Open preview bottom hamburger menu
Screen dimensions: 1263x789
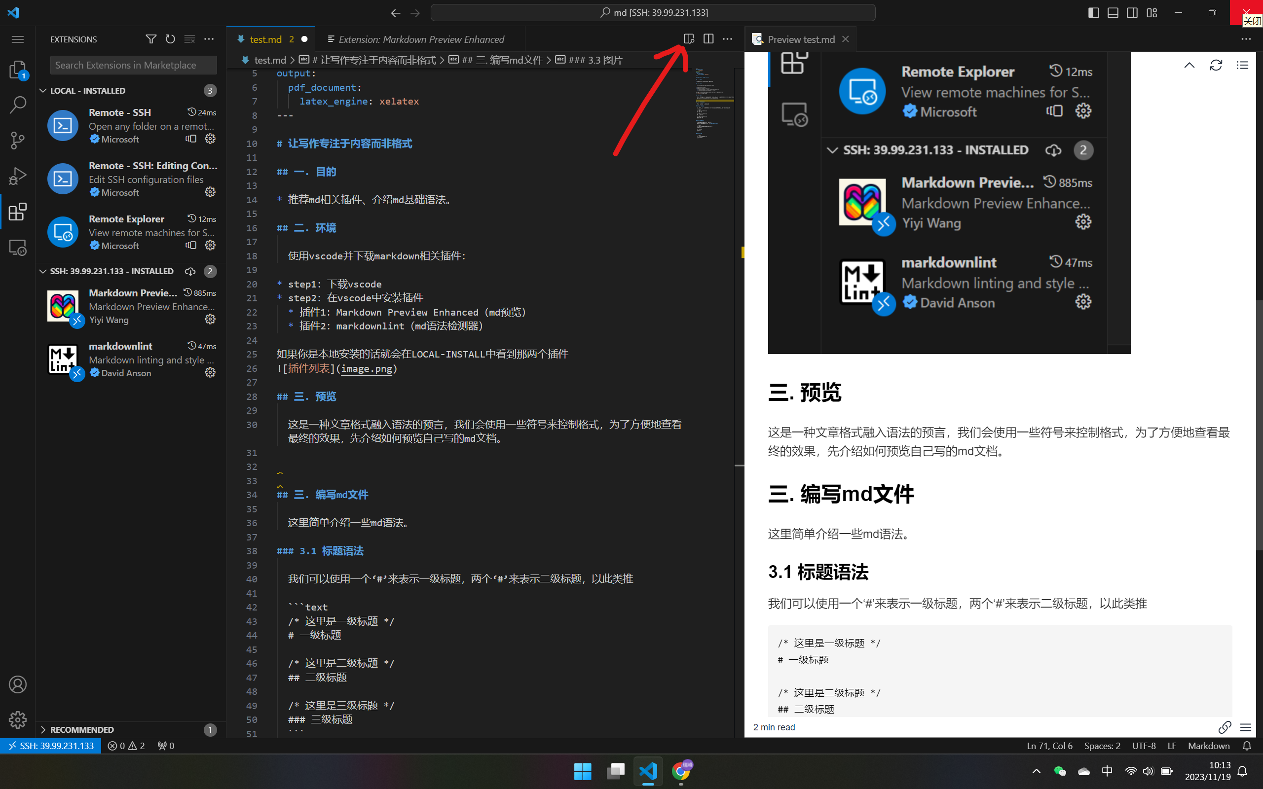point(1246,727)
